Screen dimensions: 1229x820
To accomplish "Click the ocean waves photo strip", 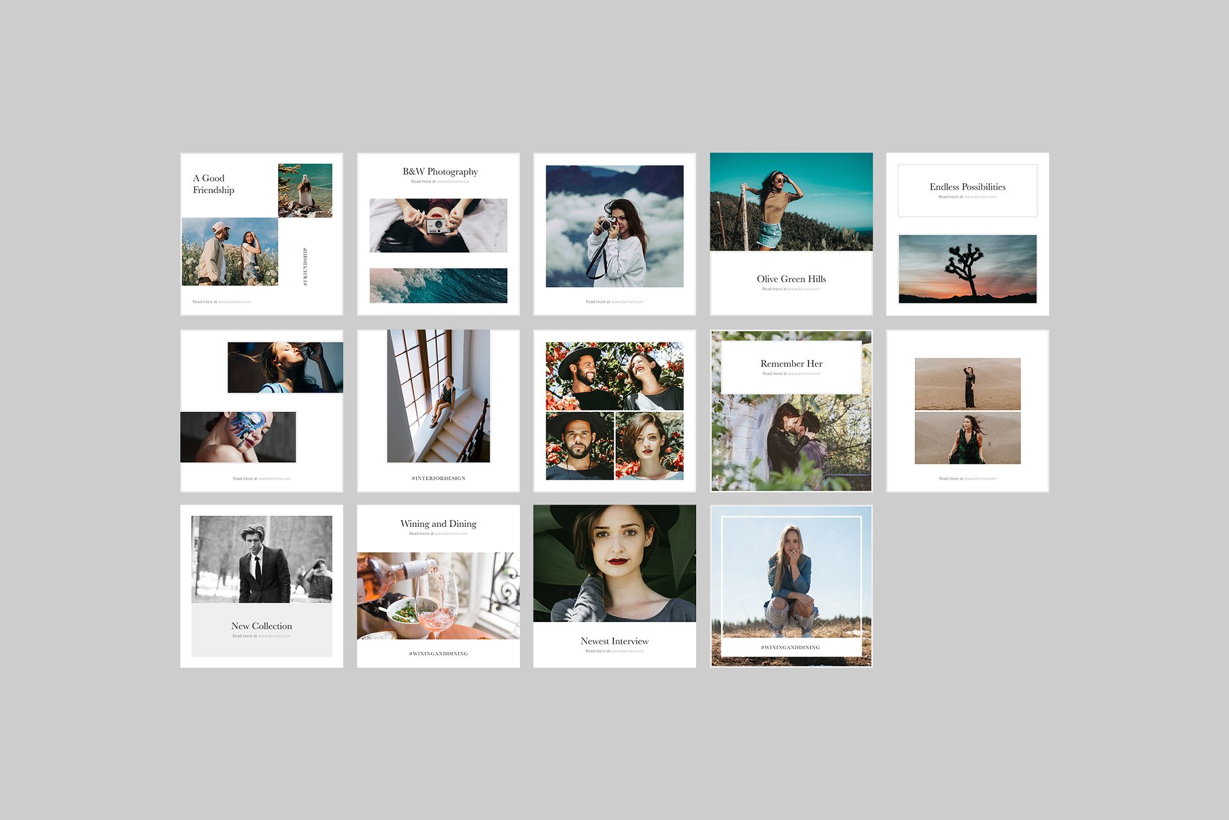I will [438, 285].
